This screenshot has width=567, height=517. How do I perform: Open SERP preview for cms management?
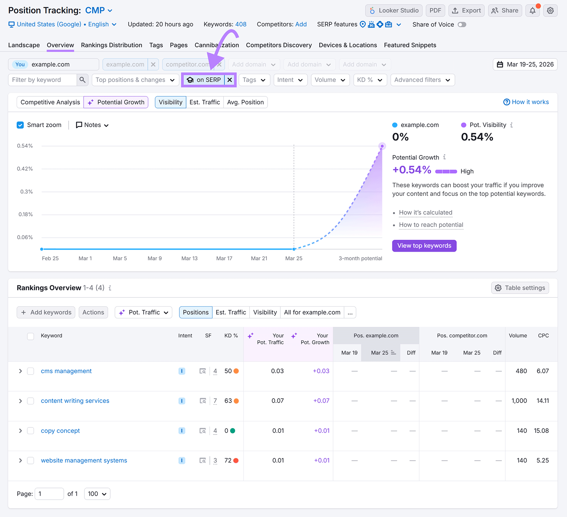203,371
